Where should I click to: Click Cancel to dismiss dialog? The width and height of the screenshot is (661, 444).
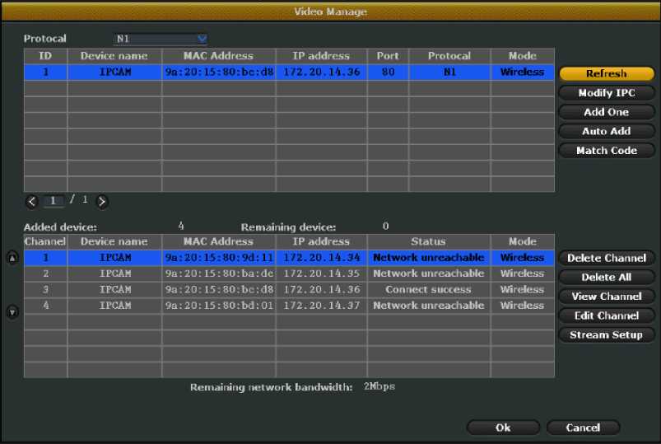click(x=583, y=428)
